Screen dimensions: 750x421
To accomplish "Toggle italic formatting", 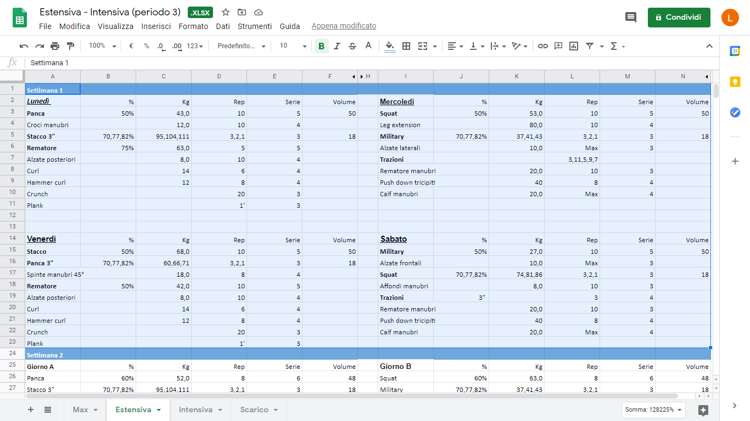I will click(337, 46).
